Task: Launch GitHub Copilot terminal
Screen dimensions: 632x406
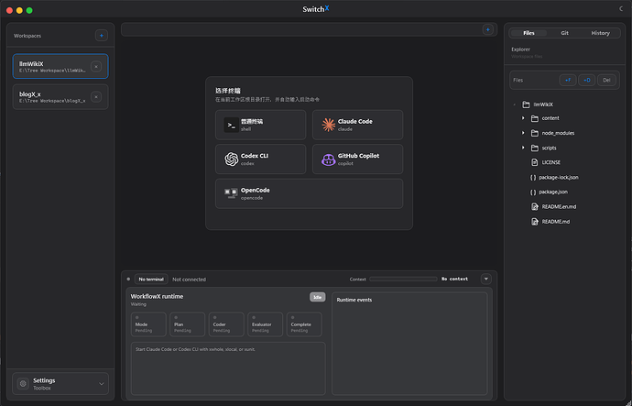Action: click(357, 159)
